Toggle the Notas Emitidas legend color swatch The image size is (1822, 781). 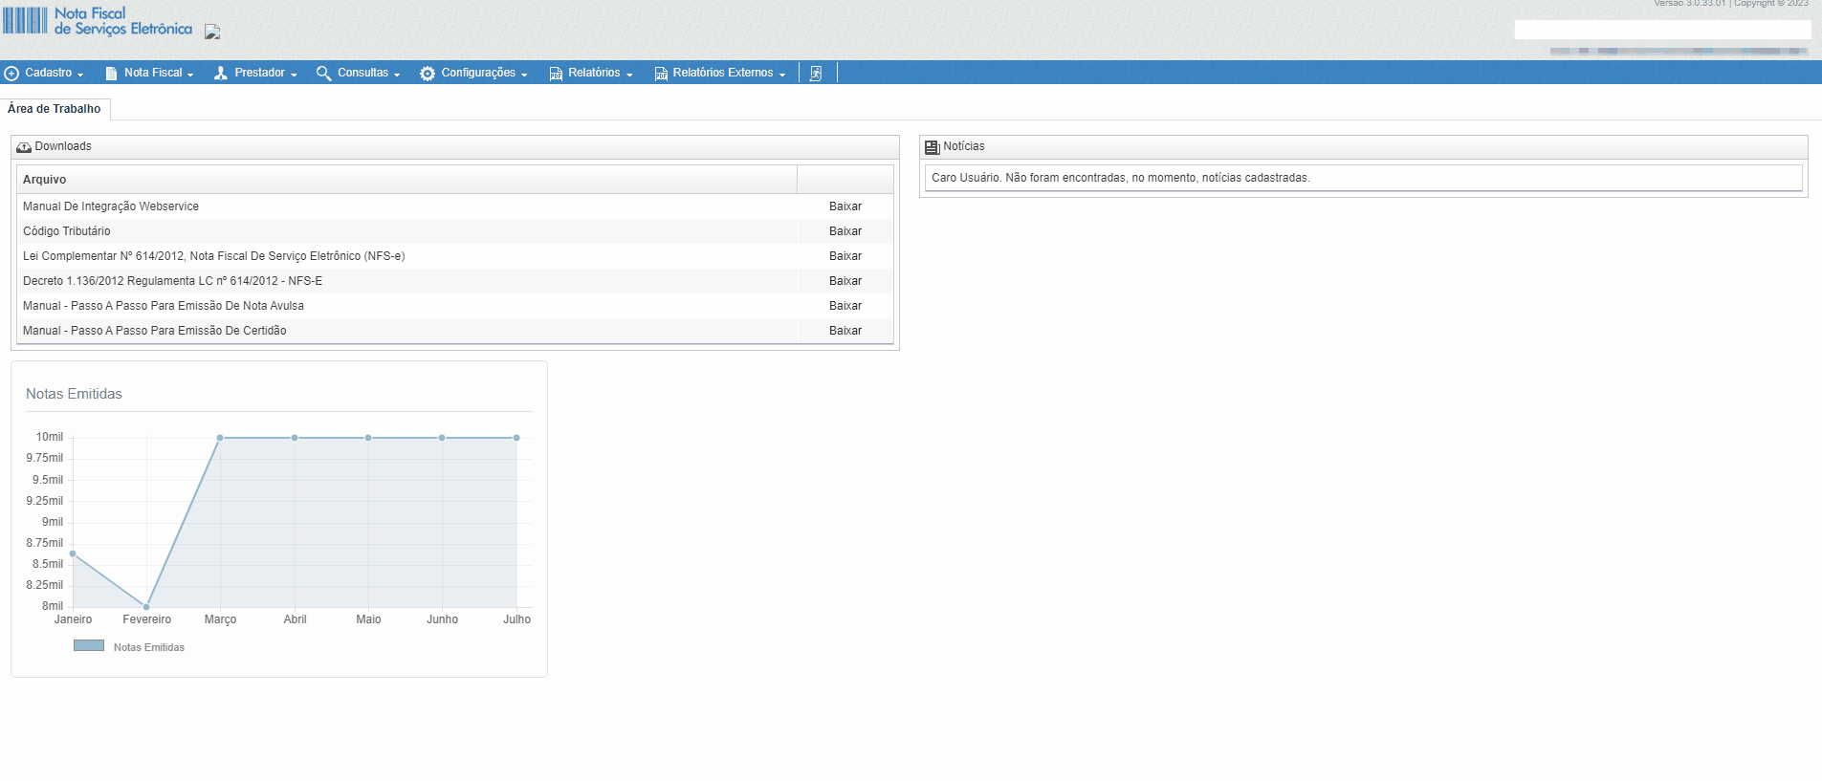(89, 646)
